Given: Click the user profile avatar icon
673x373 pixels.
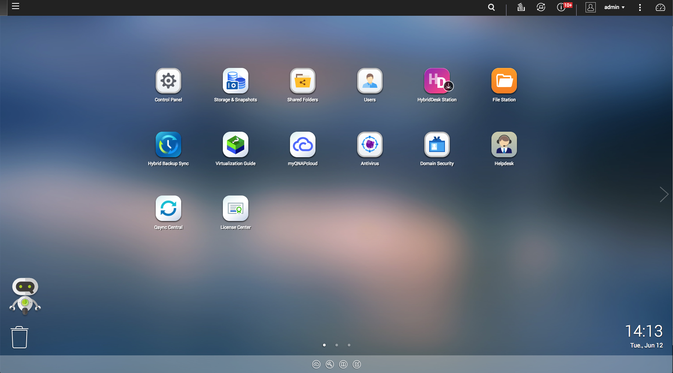Looking at the screenshot, I should [x=590, y=7].
